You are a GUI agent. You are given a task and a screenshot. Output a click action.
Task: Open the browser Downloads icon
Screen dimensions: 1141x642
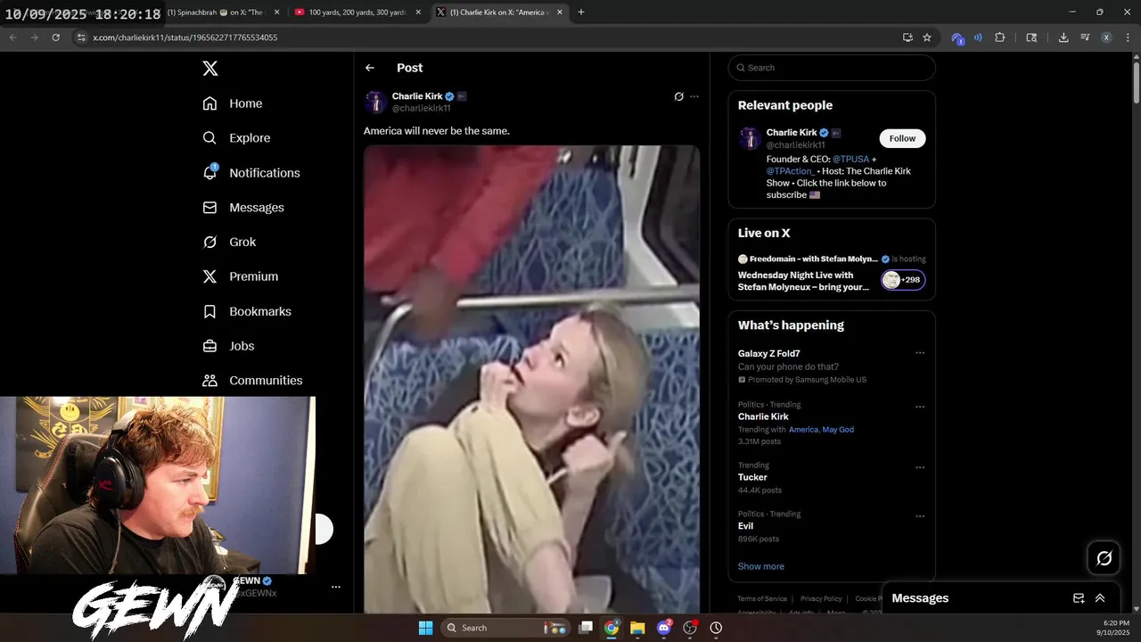coord(1063,37)
